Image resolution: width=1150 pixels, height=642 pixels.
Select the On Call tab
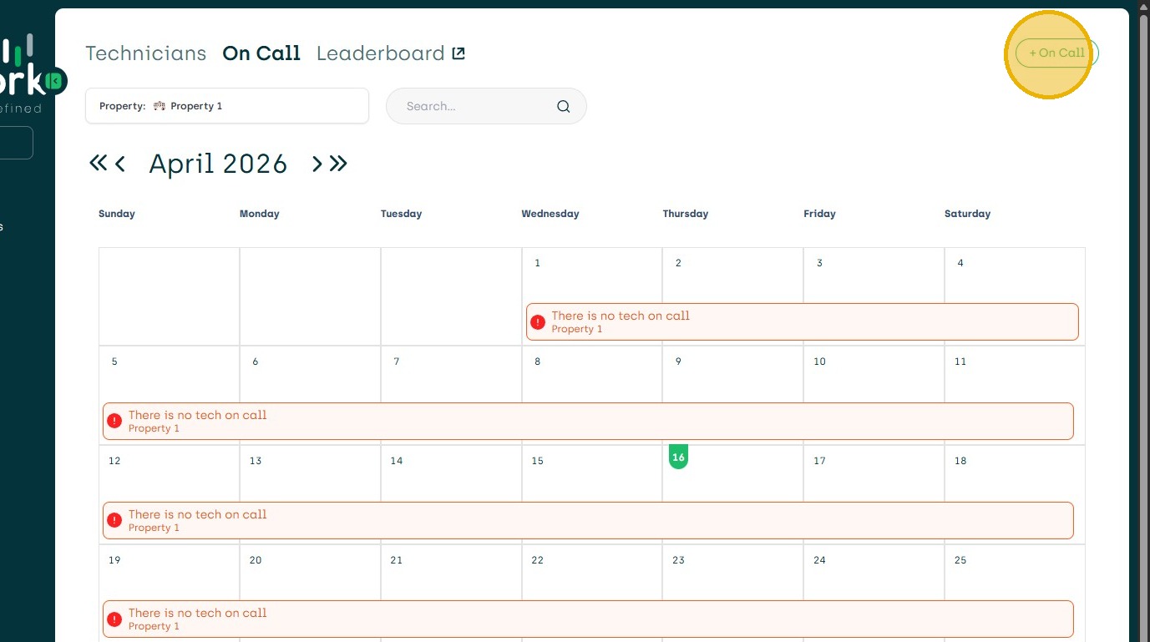261,53
